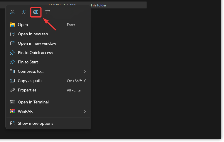Click the WinRAR books icon
The image size is (224, 142).
pyautogui.click(x=12, y=111)
